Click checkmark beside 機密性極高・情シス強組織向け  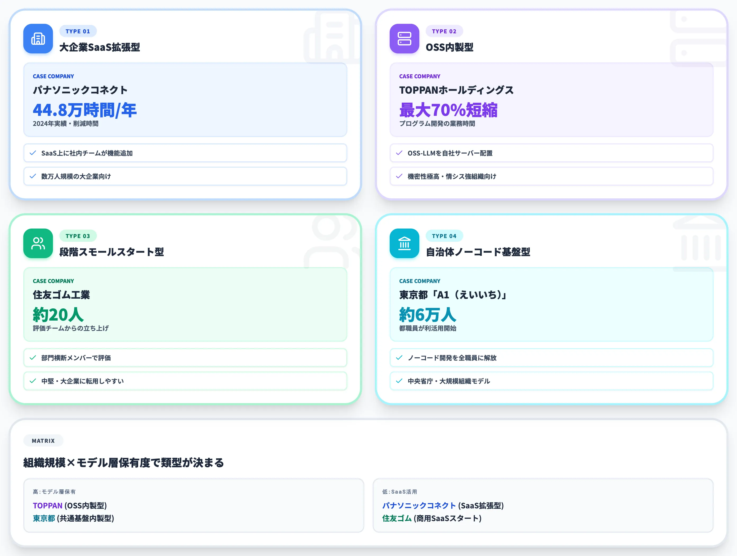coord(399,176)
